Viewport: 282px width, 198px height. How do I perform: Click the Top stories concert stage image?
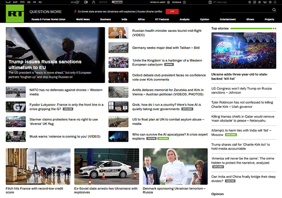click(x=243, y=51)
